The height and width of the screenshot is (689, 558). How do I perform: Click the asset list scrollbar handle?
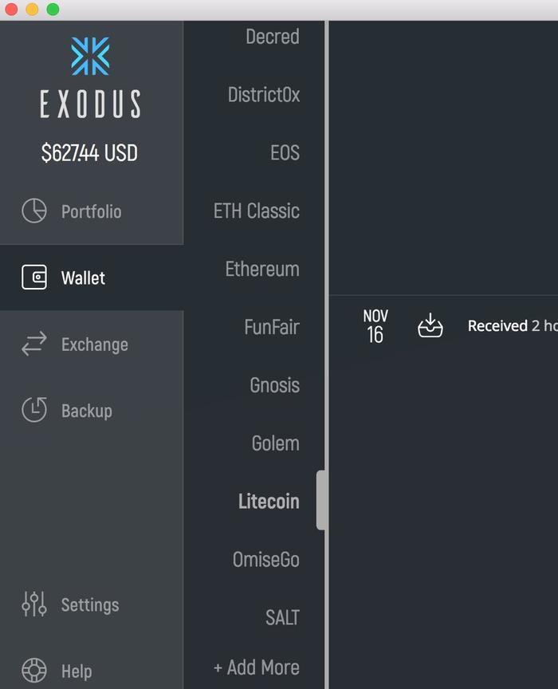[320, 500]
